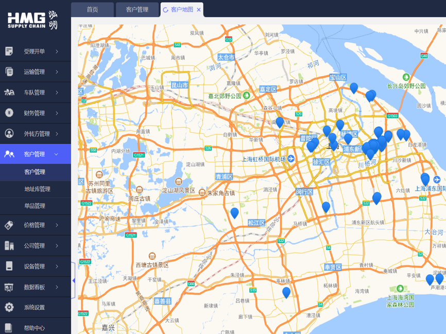The image size is (446, 334).
Task: Select the 客户地图 tab
Action: 182,10
